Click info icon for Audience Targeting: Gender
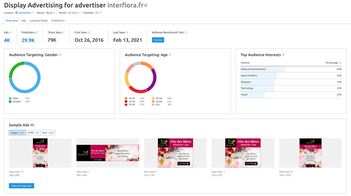Image resolution: width=351 pixels, height=196 pixels. (x=60, y=55)
